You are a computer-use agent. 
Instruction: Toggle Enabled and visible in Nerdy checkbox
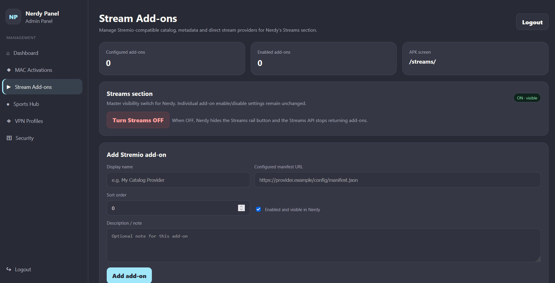click(x=258, y=209)
